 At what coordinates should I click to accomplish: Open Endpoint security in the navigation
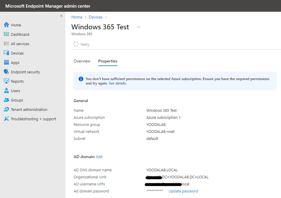pyautogui.click(x=25, y=72)
